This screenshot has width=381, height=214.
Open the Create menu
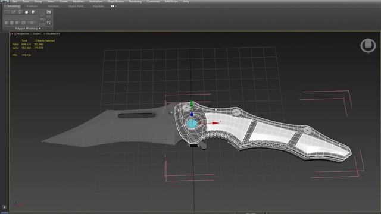(x=64, y=1)
